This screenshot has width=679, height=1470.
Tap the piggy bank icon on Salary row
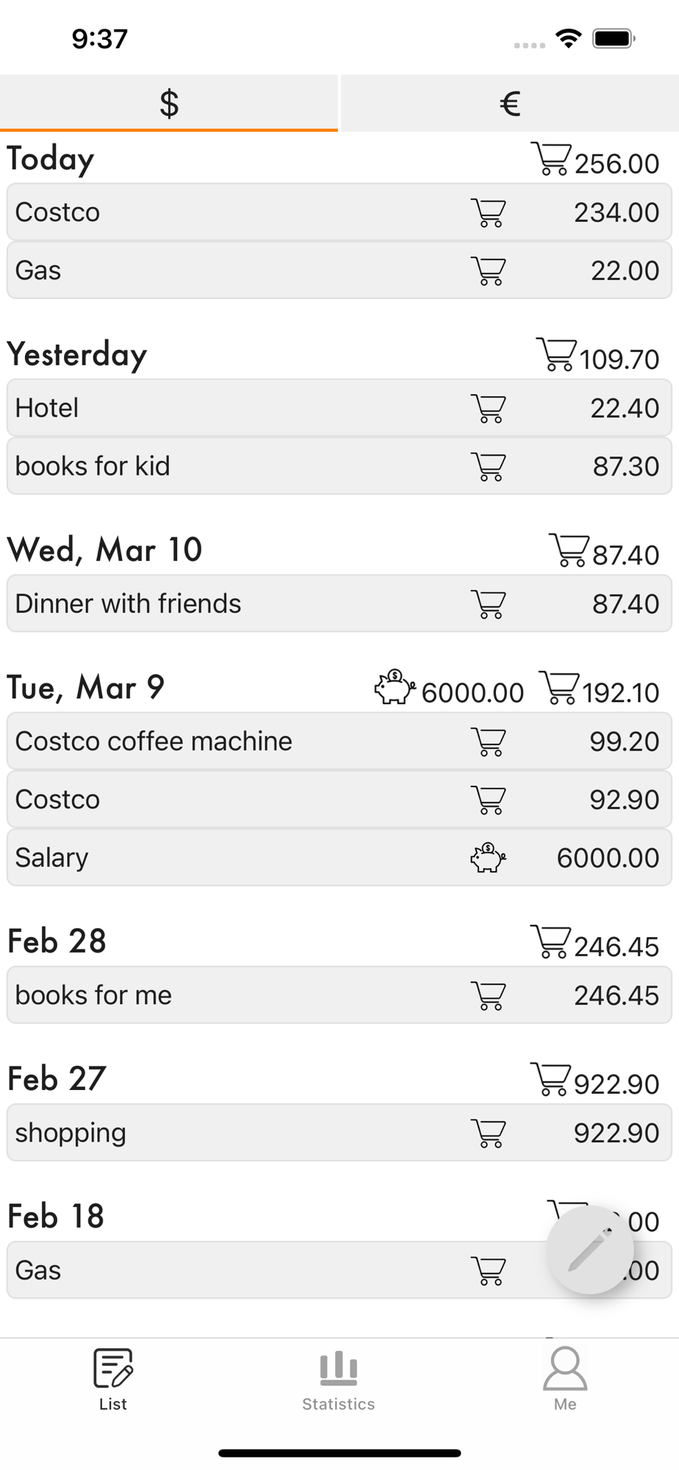[488, 858]
